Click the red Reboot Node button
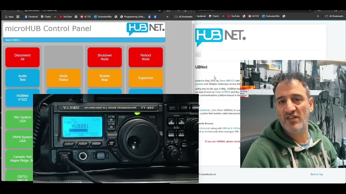Viewport: 346px width, 194px height. [x=146, y=57]
